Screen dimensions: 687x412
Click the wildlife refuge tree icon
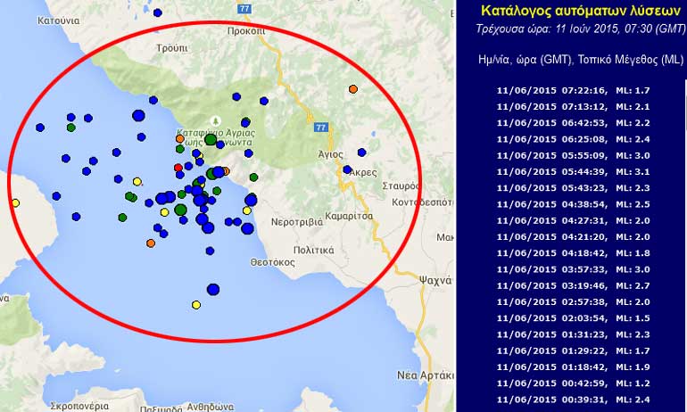(214, 120)
